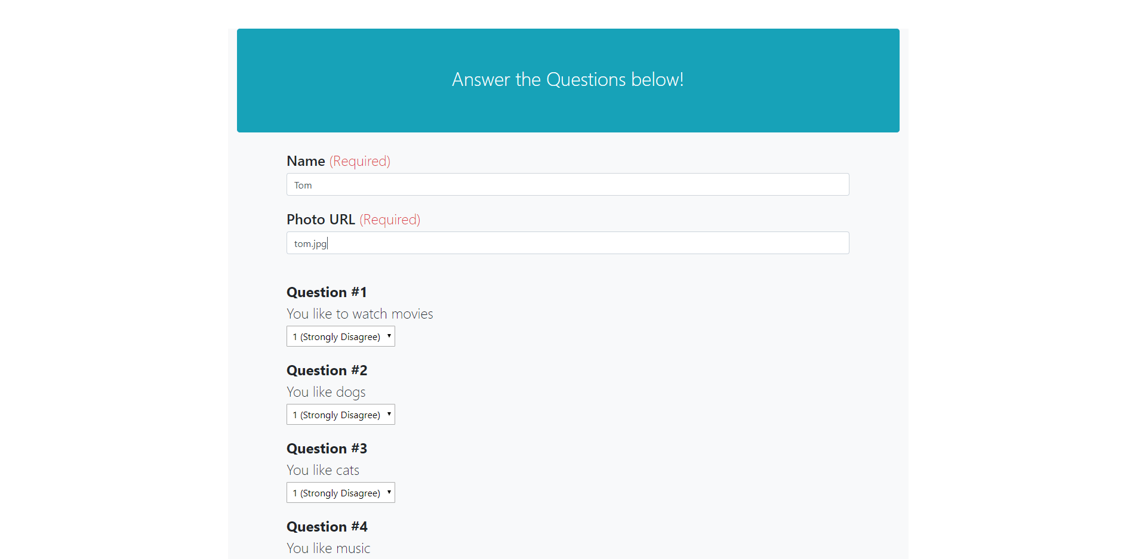This screenshot has height=559, width=1136.
Task: Open the Question #3 dropdown arrow
Action: (389, 492)
